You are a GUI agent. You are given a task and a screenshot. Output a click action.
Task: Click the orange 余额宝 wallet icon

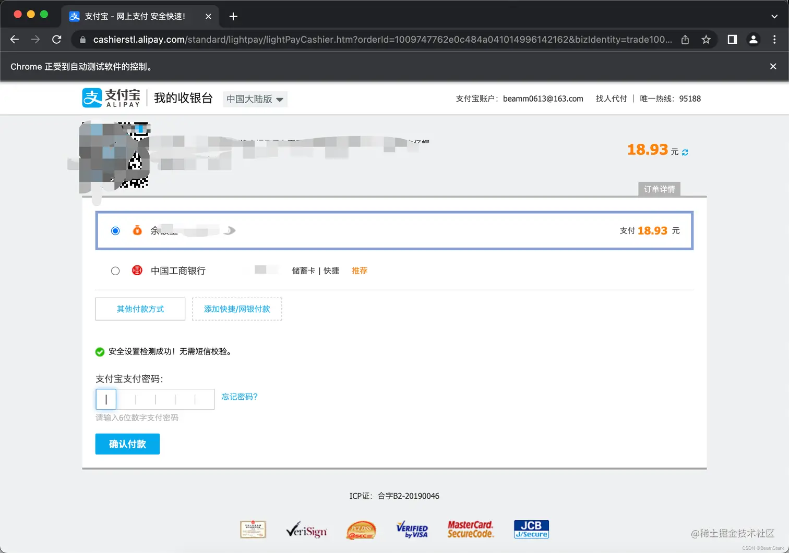click(x=137, y=230)
